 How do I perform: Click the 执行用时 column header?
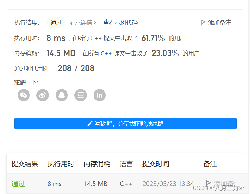[x=61, y=164]
